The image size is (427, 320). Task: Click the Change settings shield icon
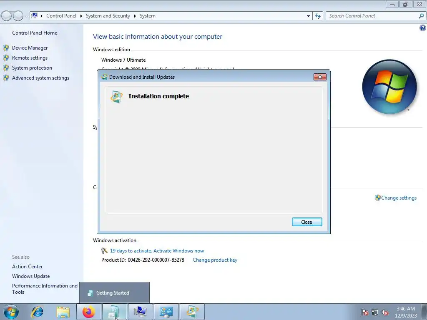tap(377, 198)
